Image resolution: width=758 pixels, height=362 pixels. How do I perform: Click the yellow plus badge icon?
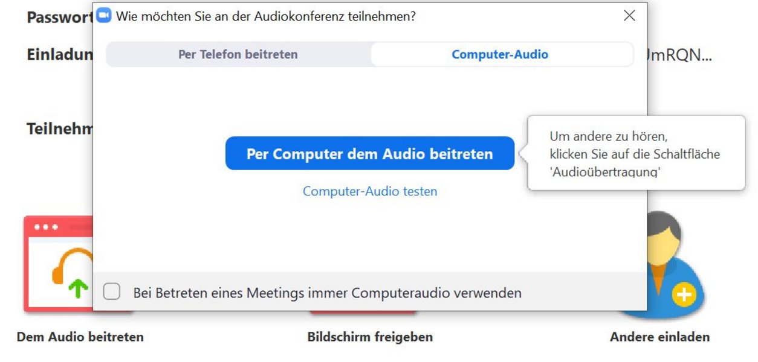pyautogui.click(x=684, y=295)
